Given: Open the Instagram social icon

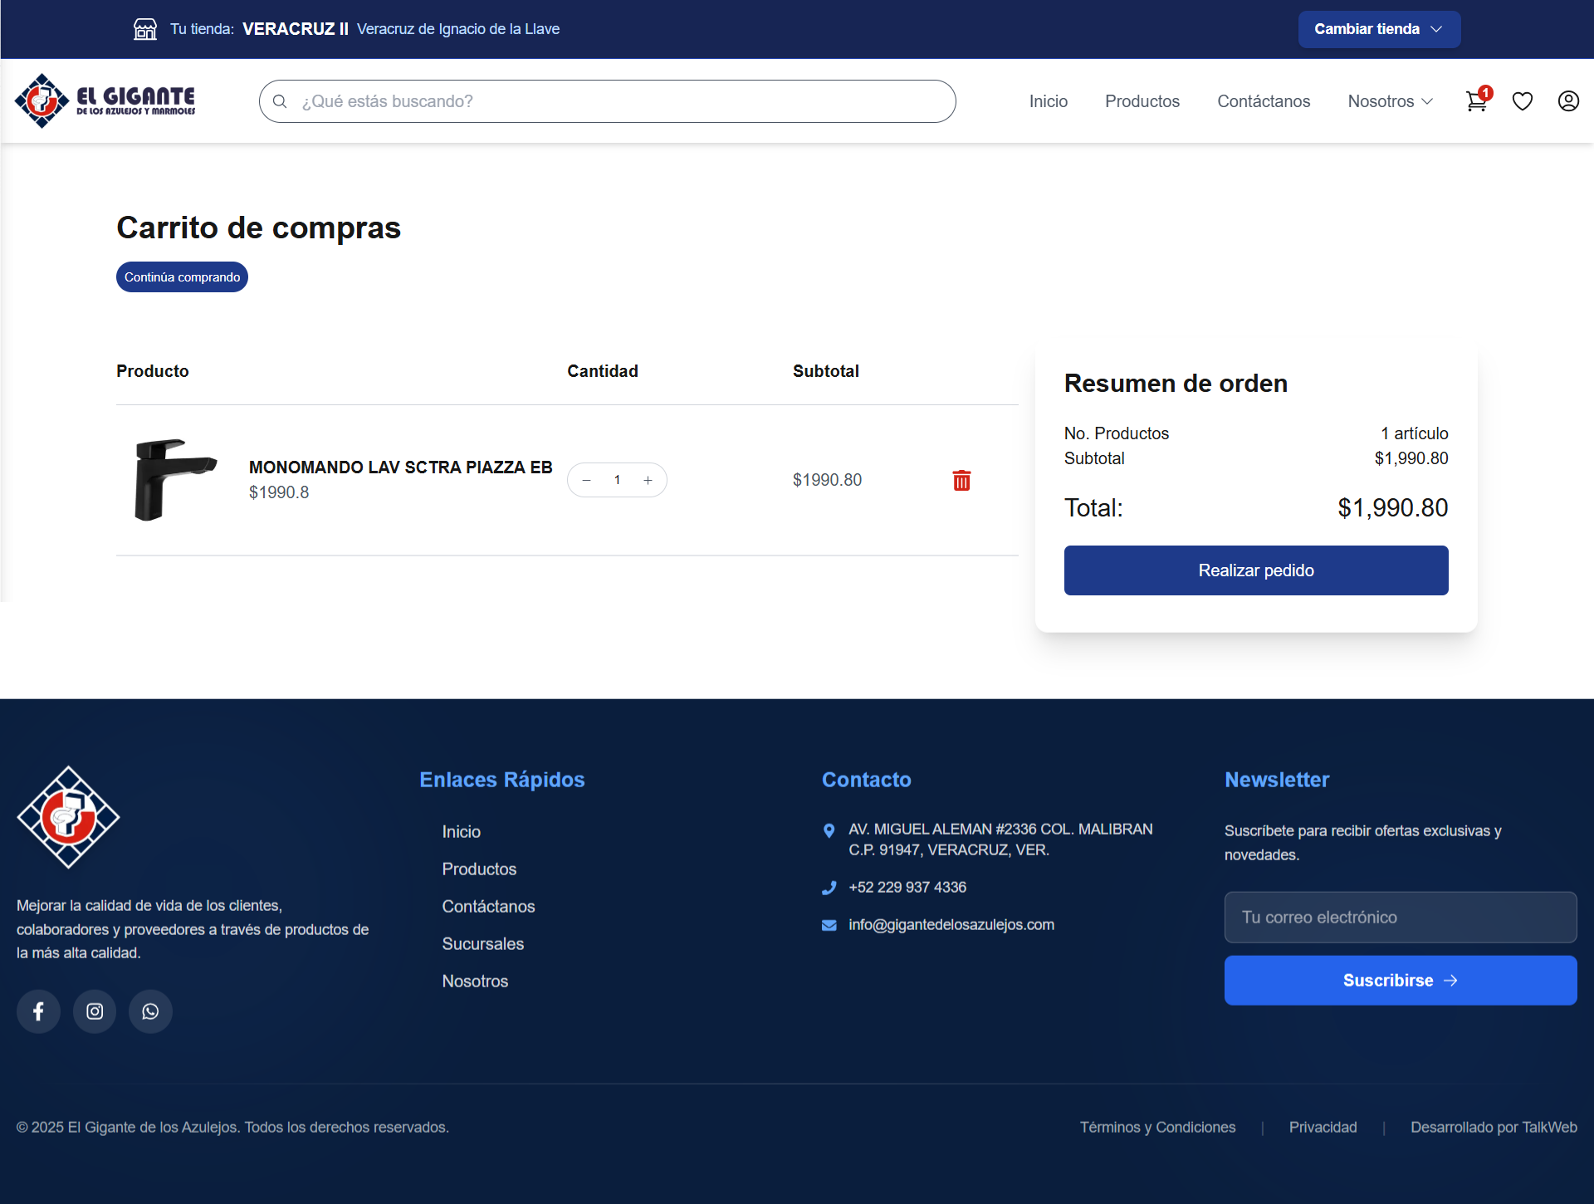Looking at the screenshot, I should click(94, 1011).
